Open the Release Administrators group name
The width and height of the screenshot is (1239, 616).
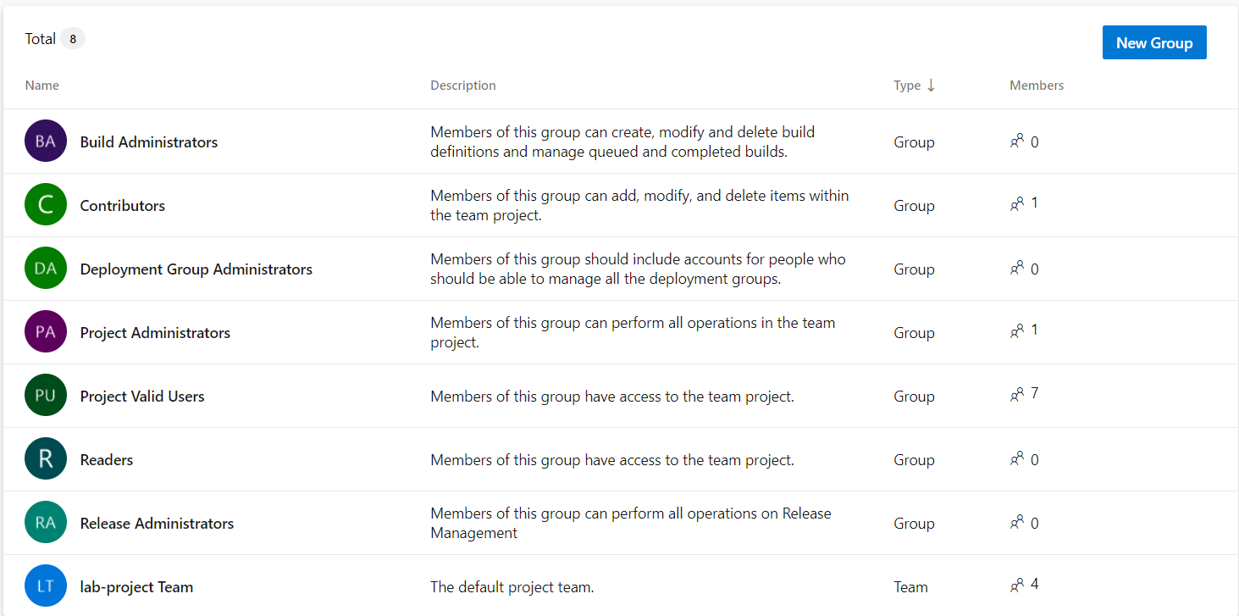tap(157, 523)
